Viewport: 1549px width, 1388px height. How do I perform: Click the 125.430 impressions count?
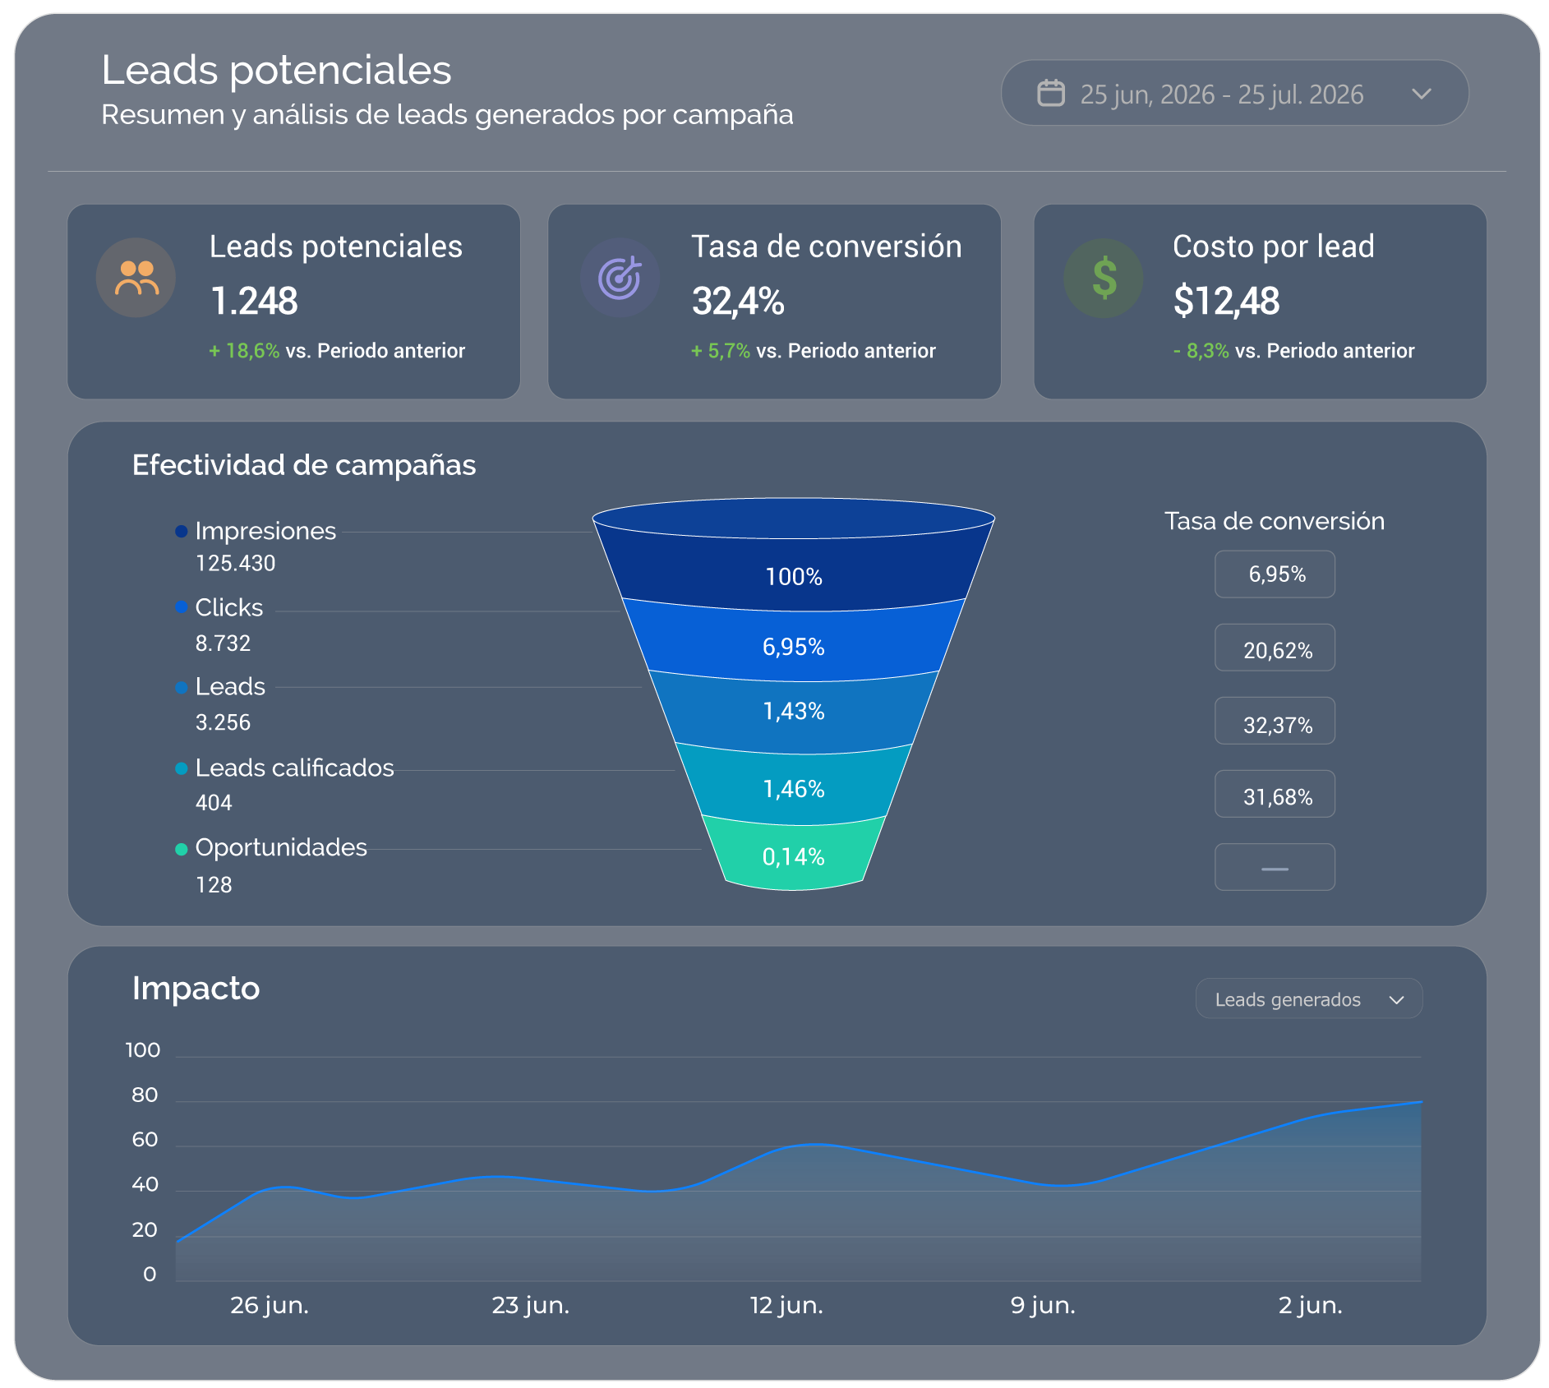click(235, 564)
